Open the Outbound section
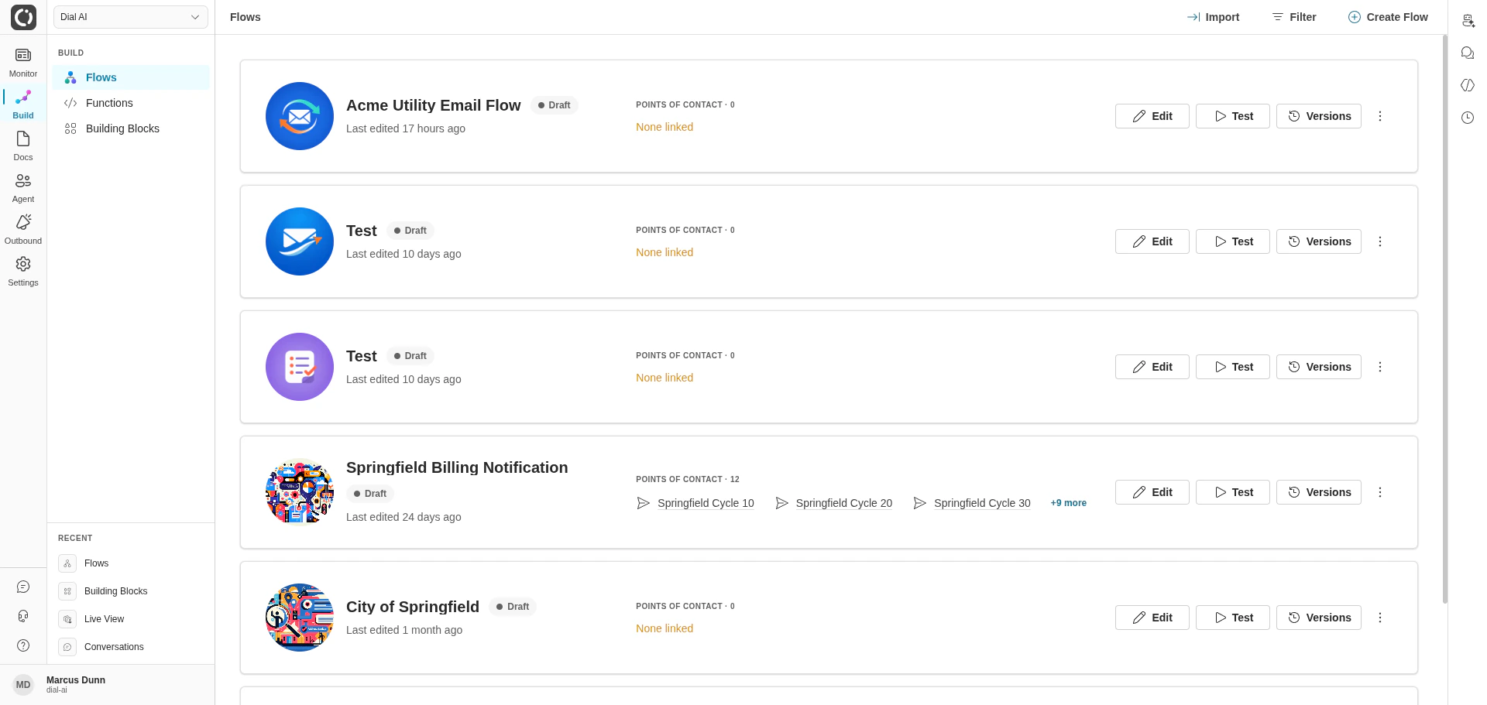This screenshot has height=705, width=1487. coord(23,229)
